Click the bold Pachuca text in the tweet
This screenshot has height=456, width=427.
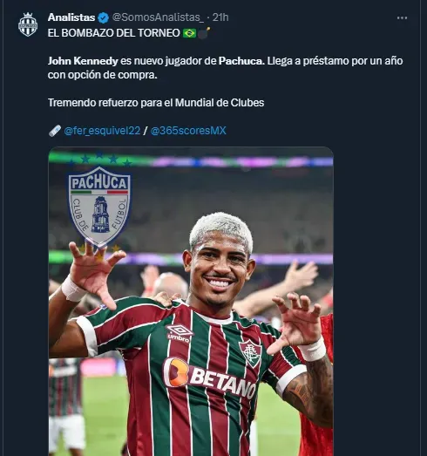click(241, 61)
